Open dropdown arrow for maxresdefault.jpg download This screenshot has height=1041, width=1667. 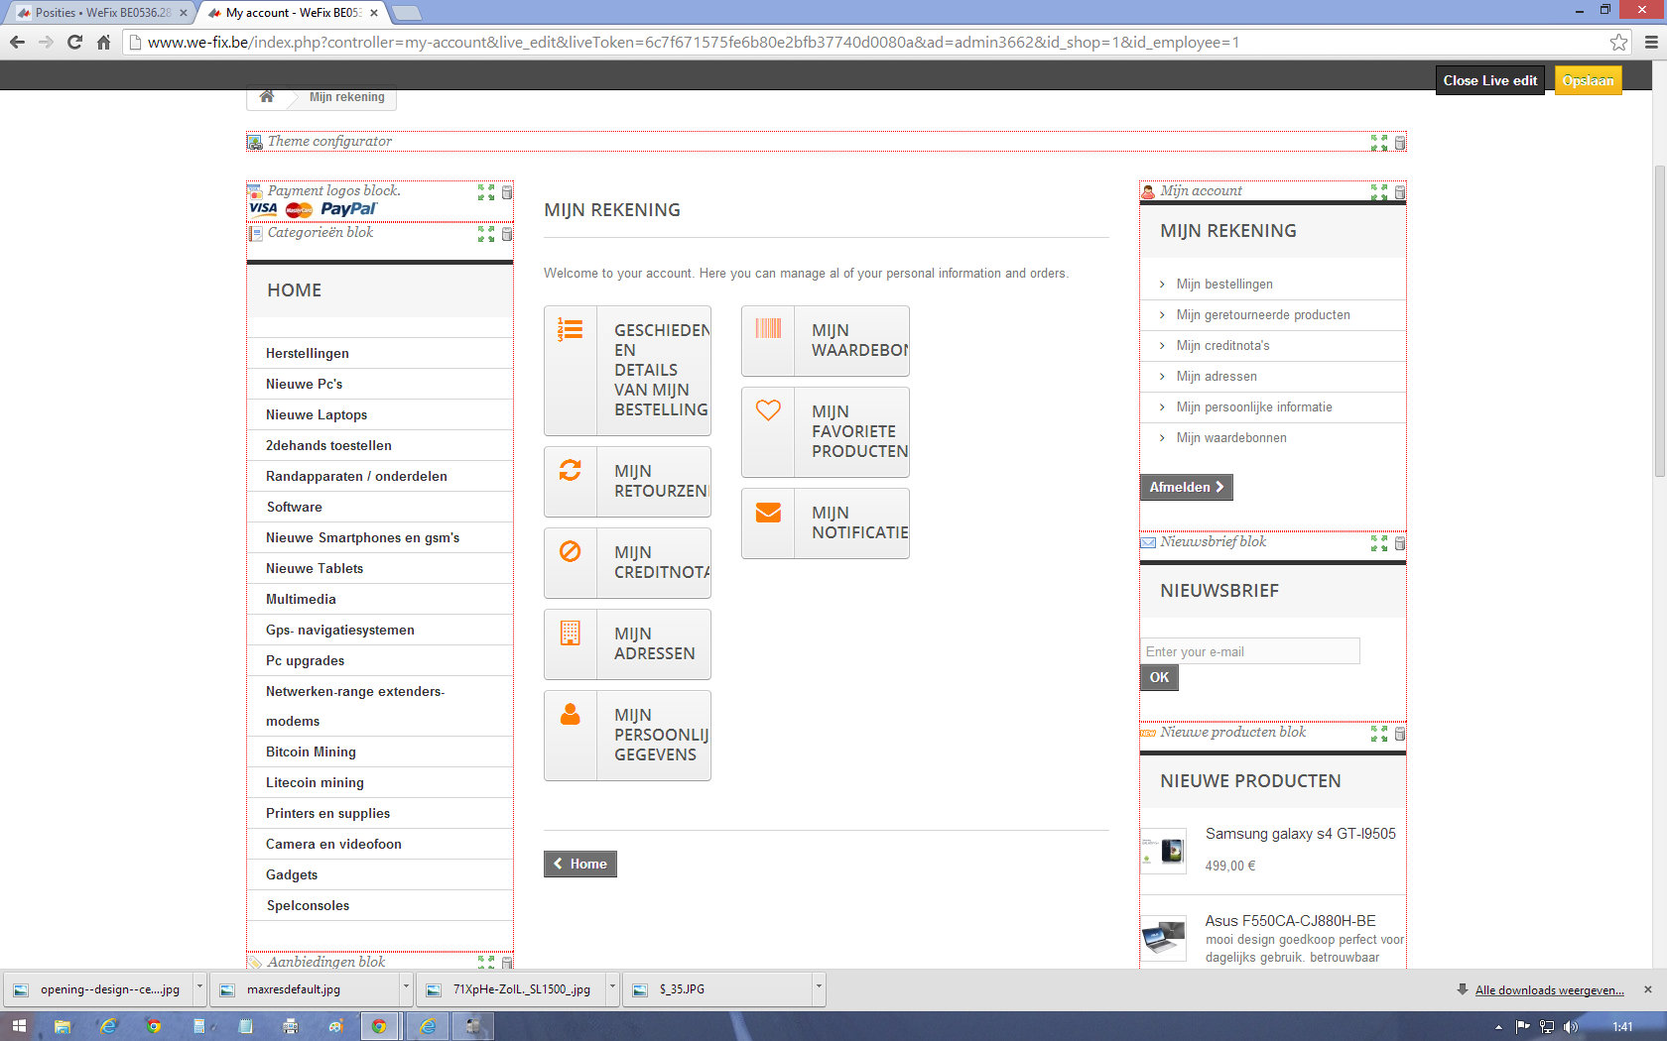coord(406,988)
